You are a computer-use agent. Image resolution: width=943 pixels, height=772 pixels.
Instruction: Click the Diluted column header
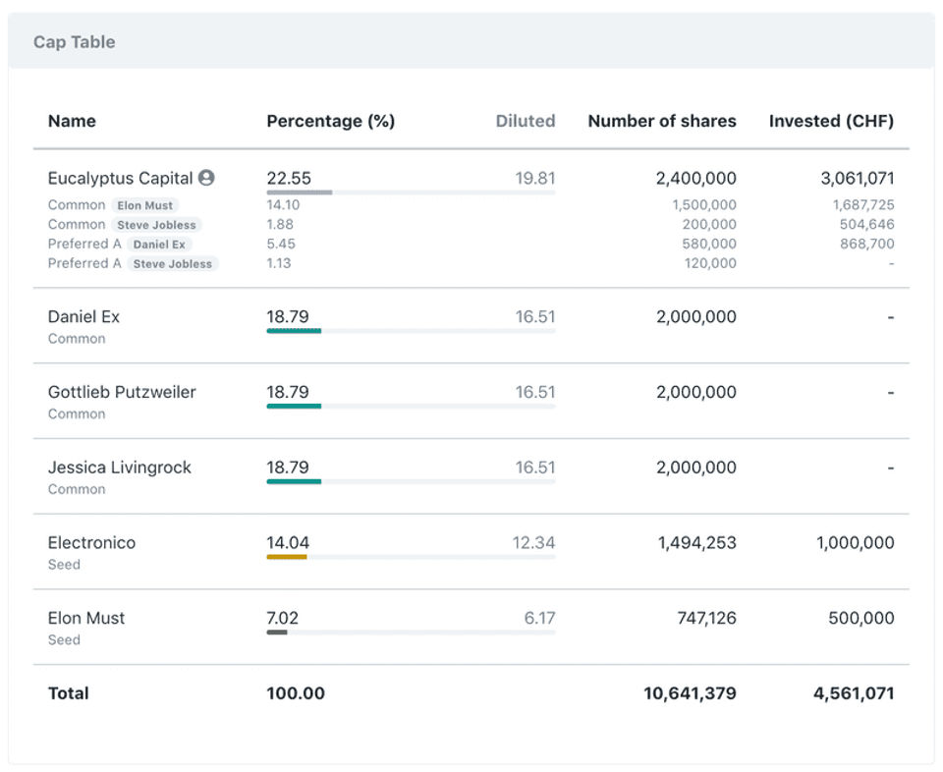pos(525,121)
